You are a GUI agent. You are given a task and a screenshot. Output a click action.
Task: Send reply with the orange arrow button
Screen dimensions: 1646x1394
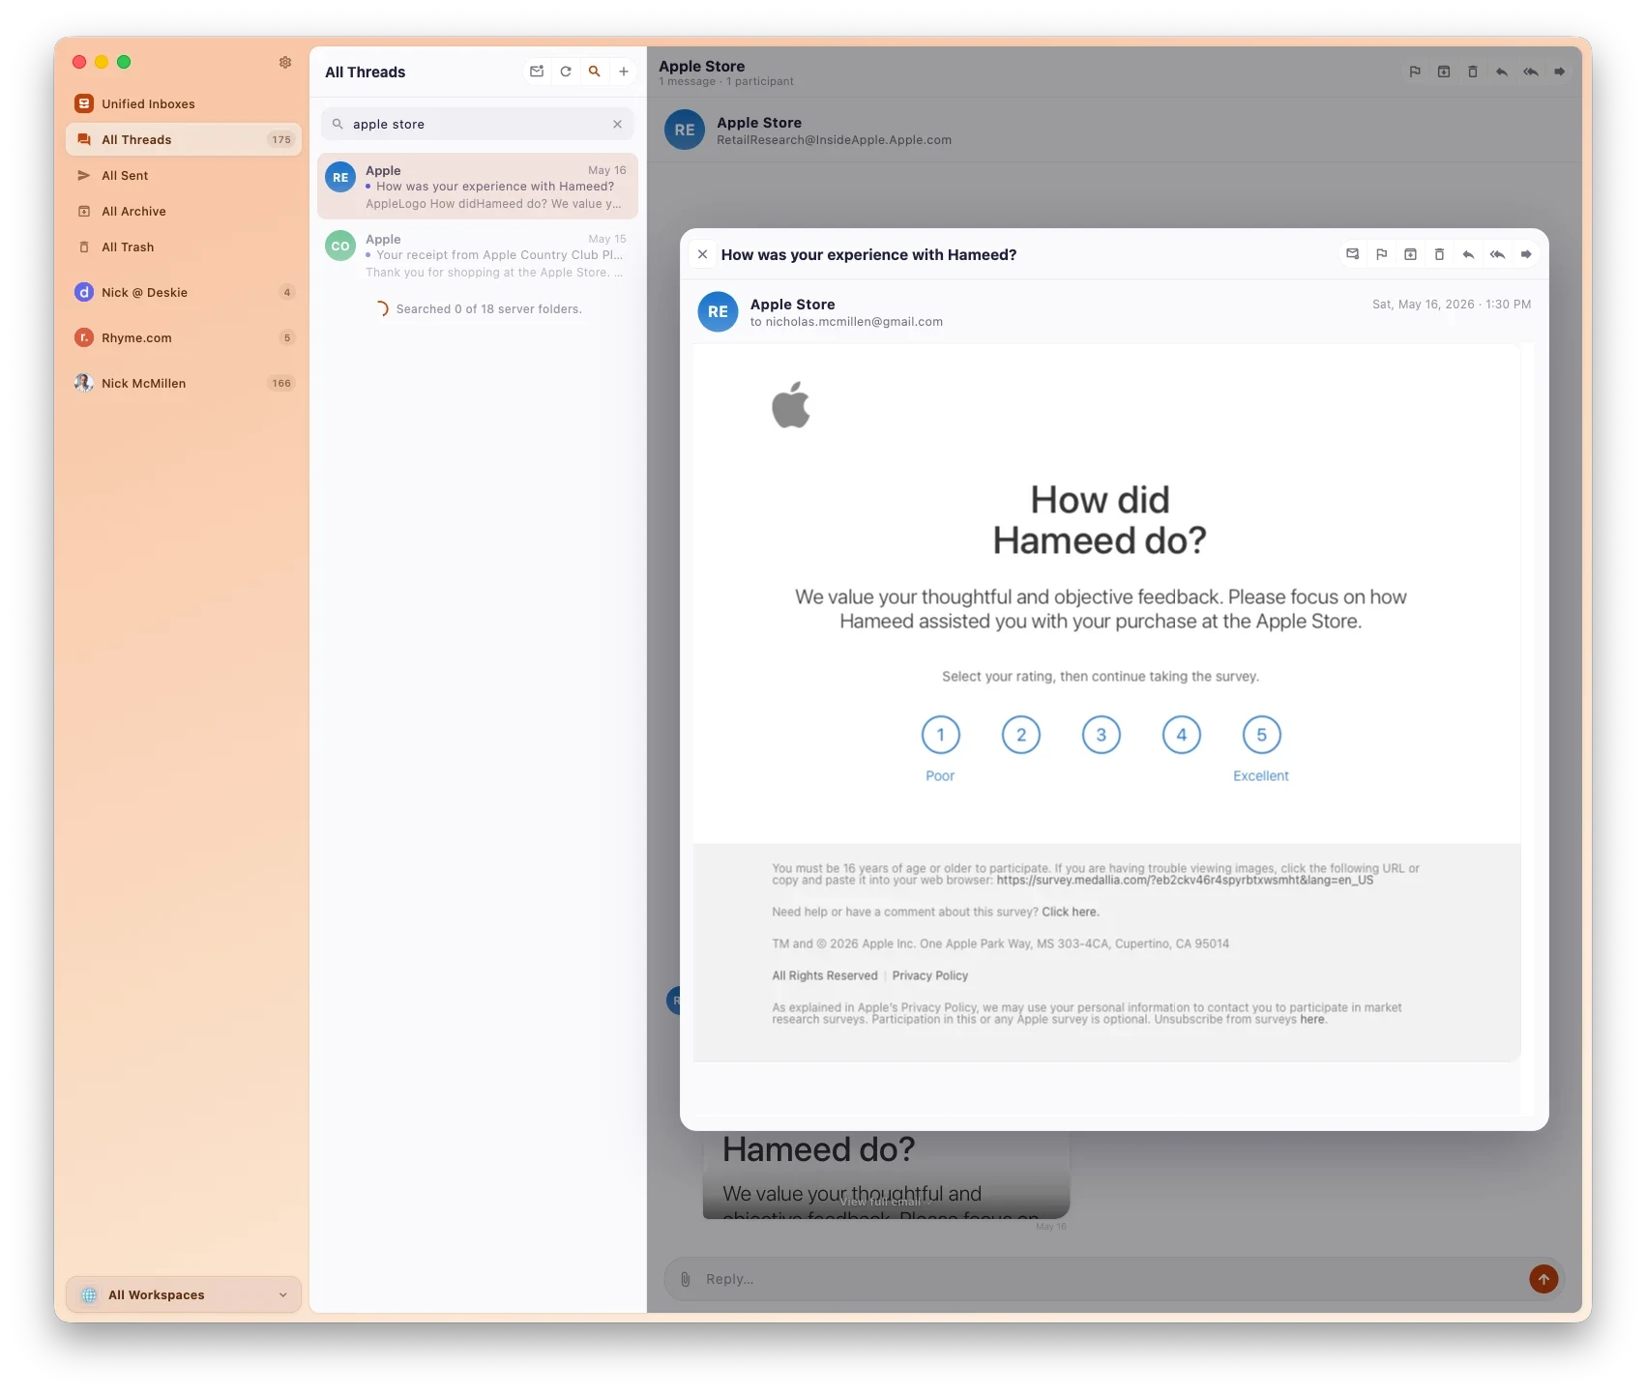pyautogui.click(x=1543, y=1279)
